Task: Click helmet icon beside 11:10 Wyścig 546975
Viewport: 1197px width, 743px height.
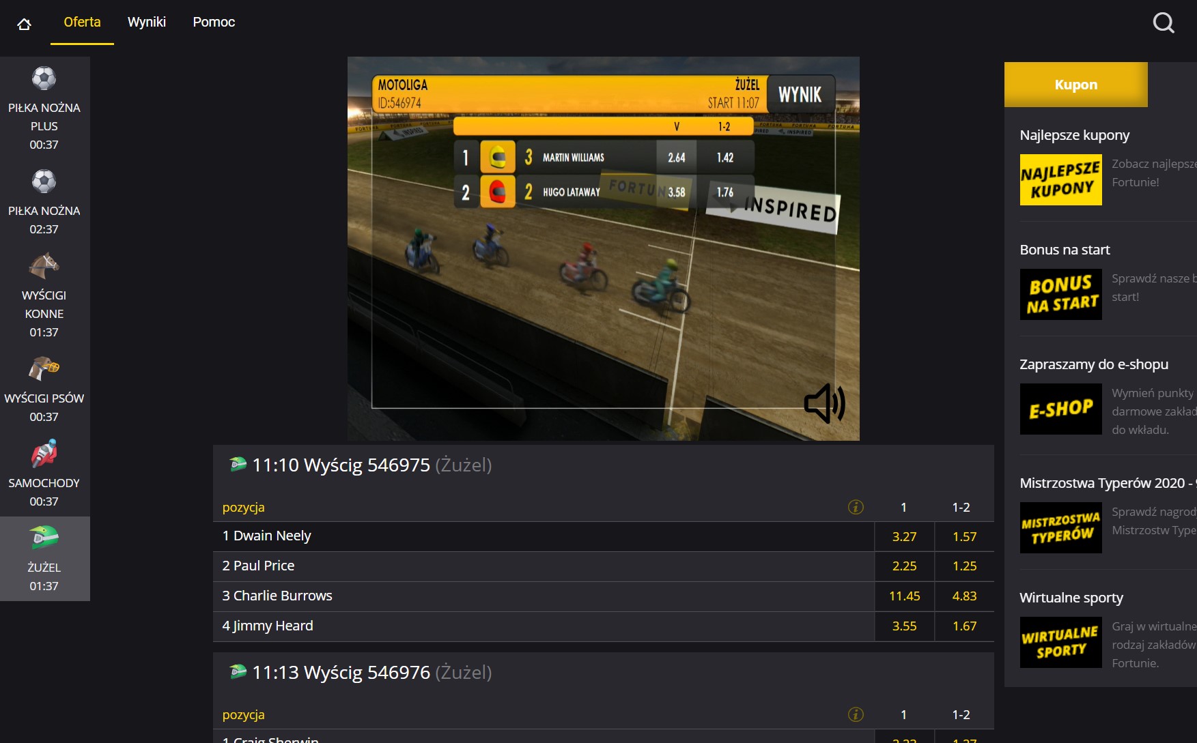Action: pyautogui.click(x=238, y=465)
